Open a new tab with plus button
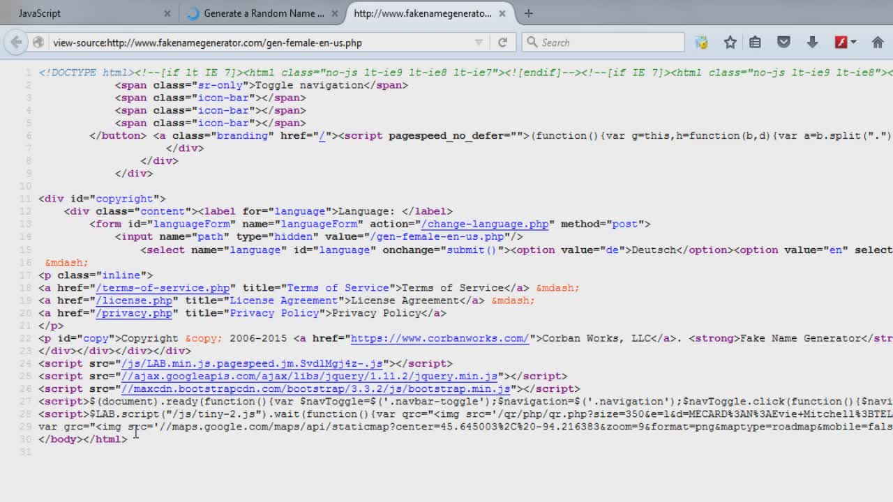Screen dimensions: 893x502 528,13
